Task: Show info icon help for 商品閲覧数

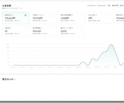Action: click(42, 28)
